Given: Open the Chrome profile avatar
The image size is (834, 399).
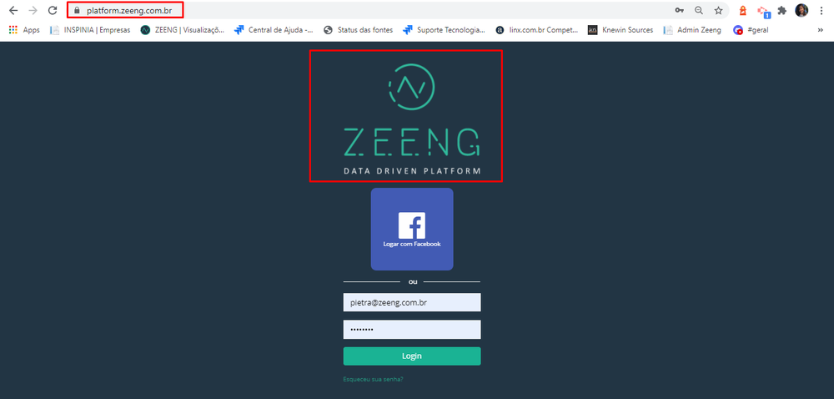Looking at the screenshot, I should [x=801, y=10].
